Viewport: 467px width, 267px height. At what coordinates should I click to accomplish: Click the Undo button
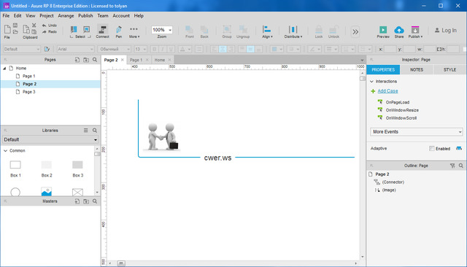tap(50, 26)
